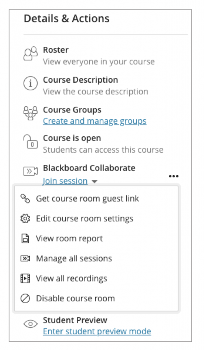Click the Blackboard Collaborate camera icon
Viewport: 204px width, 350px height.
pyautogui.click(x=30, y=172)
